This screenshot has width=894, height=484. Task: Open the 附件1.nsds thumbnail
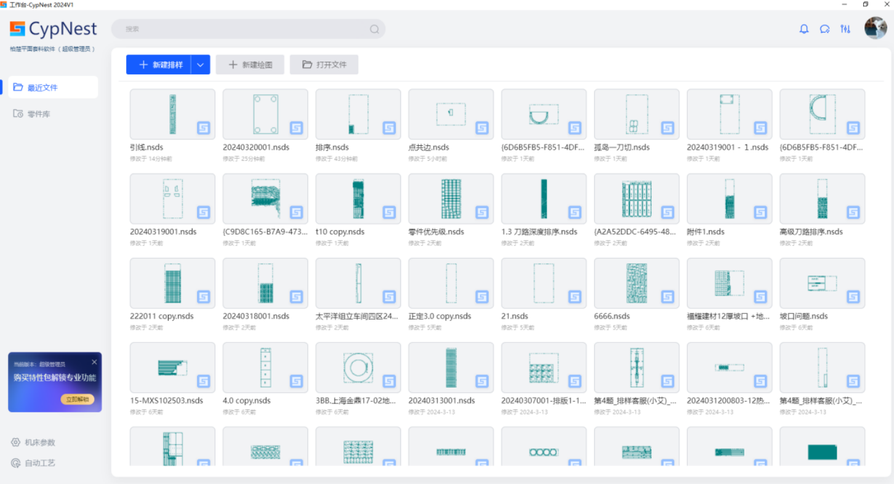click(x=730, y=198)
